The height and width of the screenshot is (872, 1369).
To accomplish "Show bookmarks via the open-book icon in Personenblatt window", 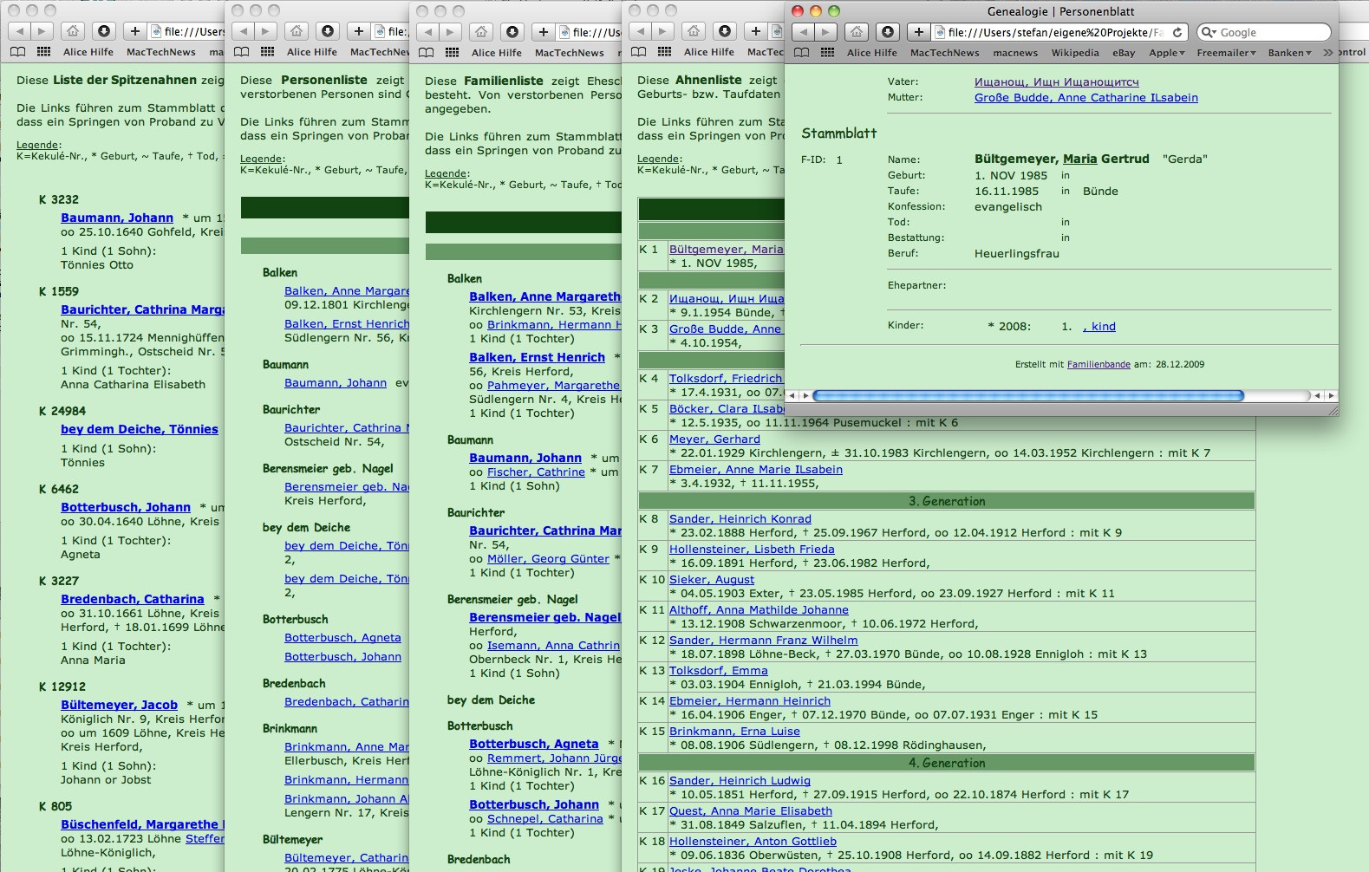I will [x=801, y=53].
